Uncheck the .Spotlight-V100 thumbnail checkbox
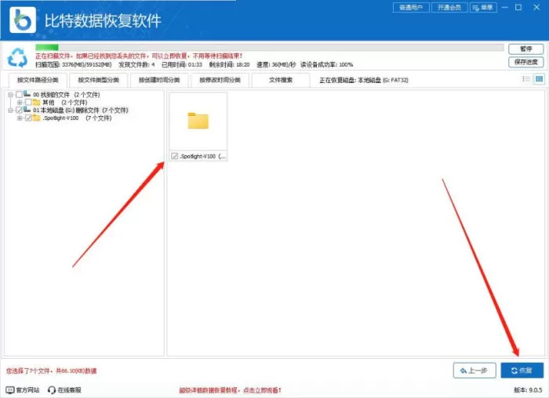This screenshot has height=398, width=549. (174, 156)
